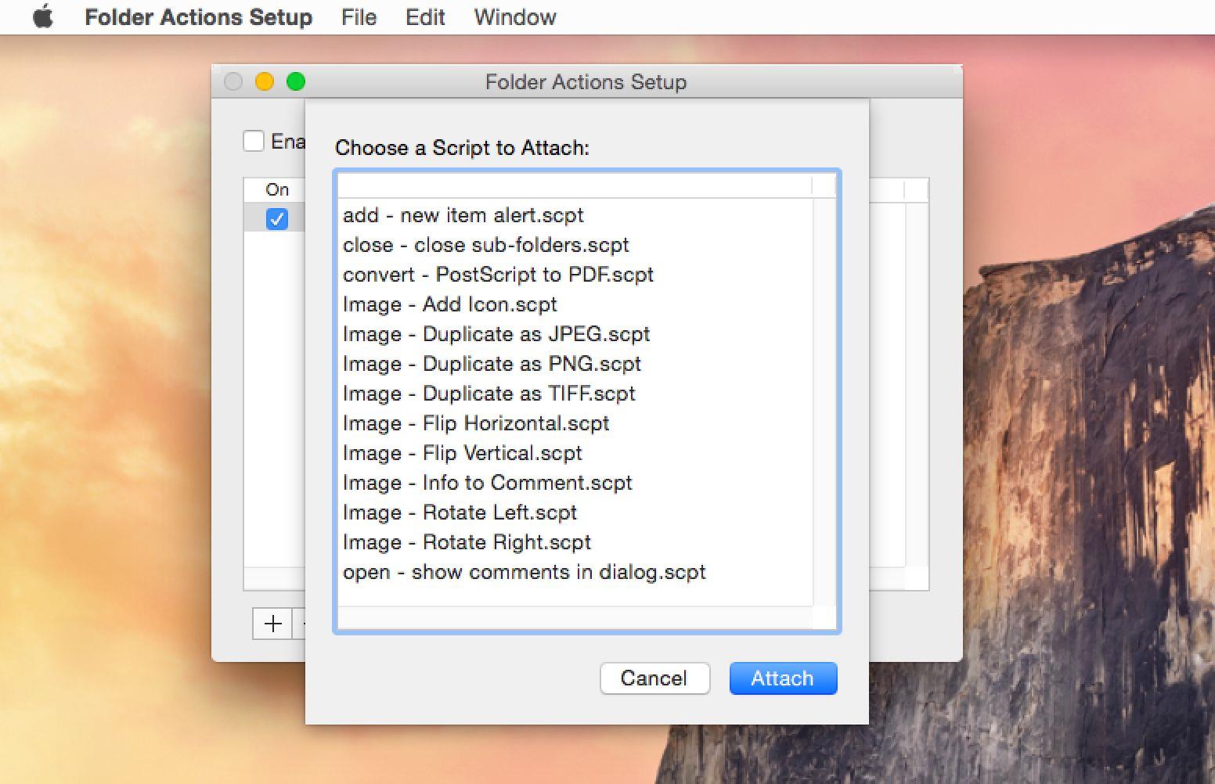Select close - close sub-folders.scpt script
This screenshot has height=784, width=1215.
click(575, 245)
